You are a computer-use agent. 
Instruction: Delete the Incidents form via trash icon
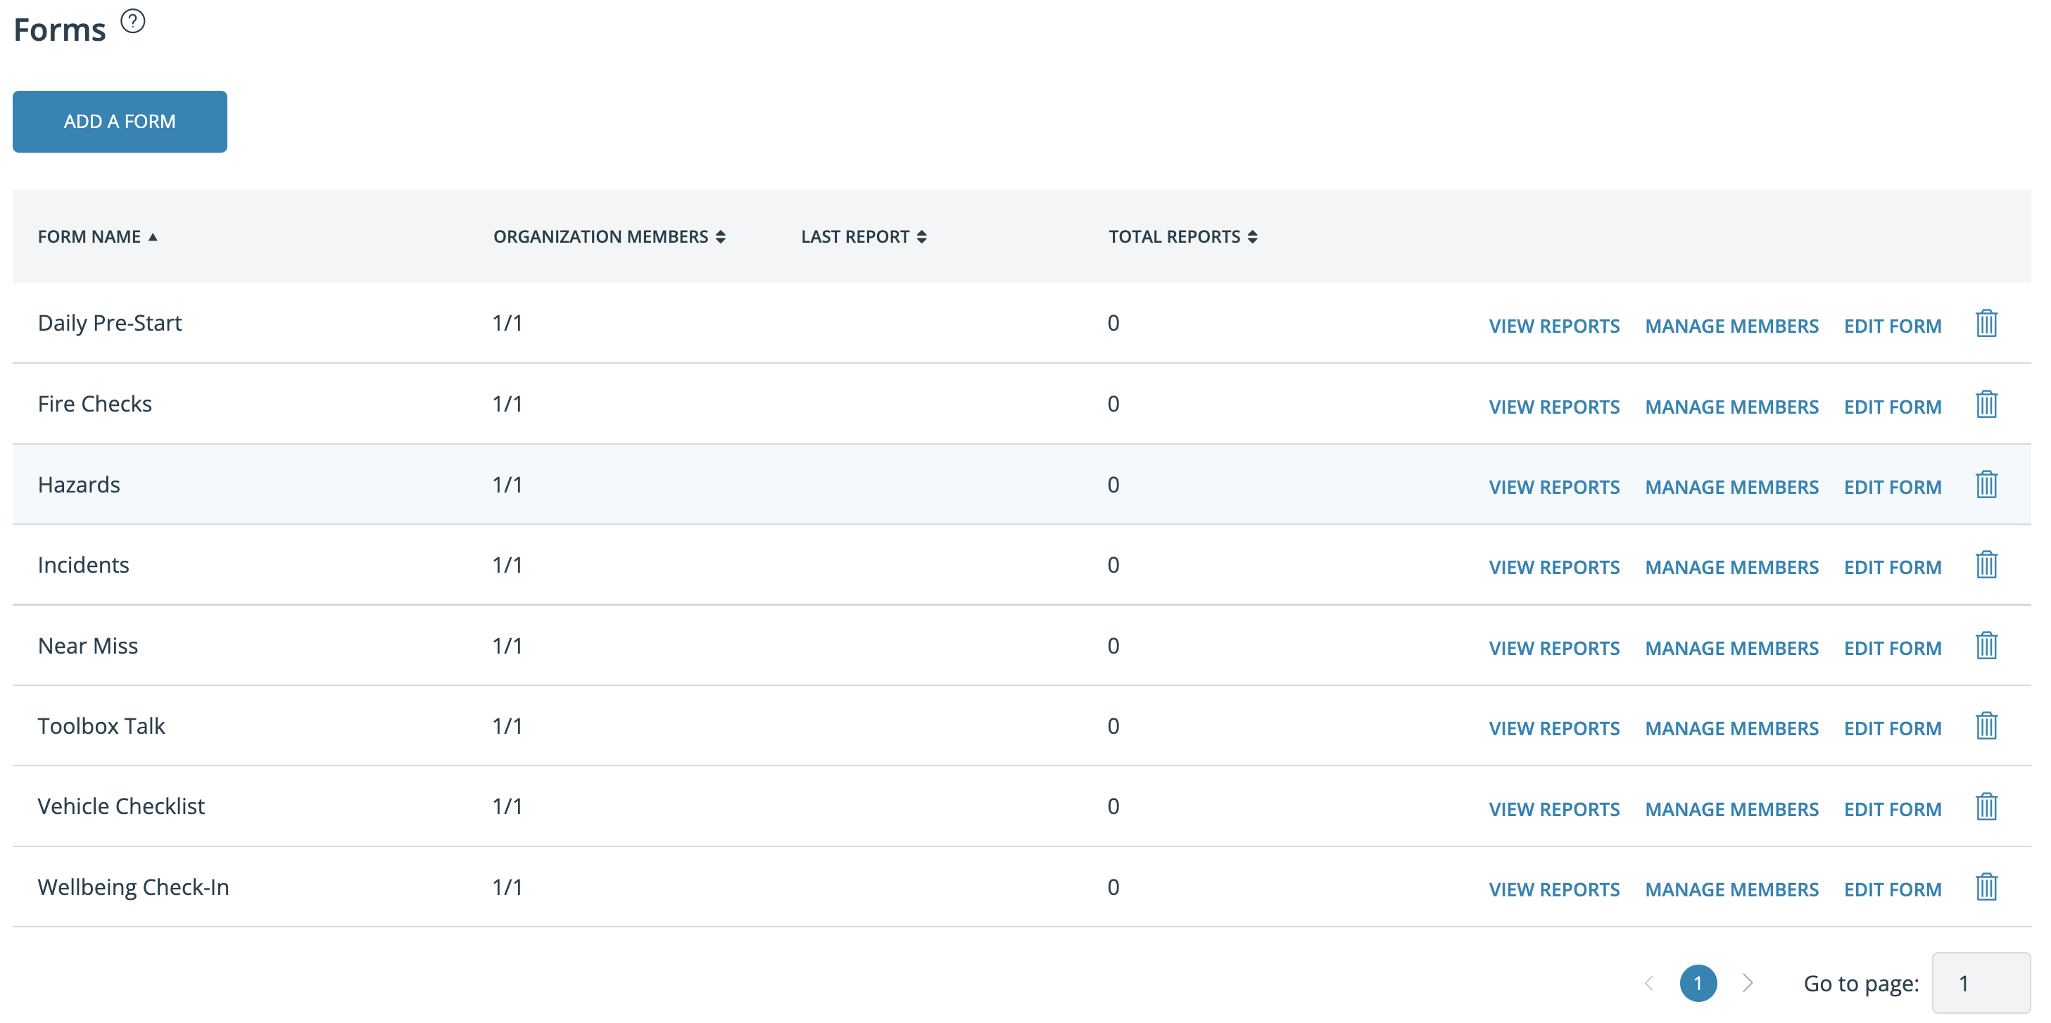pyautogui.click(x=1986, y=565)
